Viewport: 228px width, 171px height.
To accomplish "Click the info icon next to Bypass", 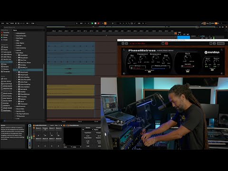I will [214, 43].
